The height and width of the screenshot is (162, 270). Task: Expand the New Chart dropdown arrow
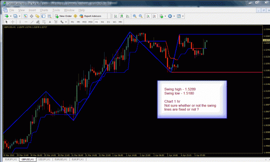[x=11, y=16]
